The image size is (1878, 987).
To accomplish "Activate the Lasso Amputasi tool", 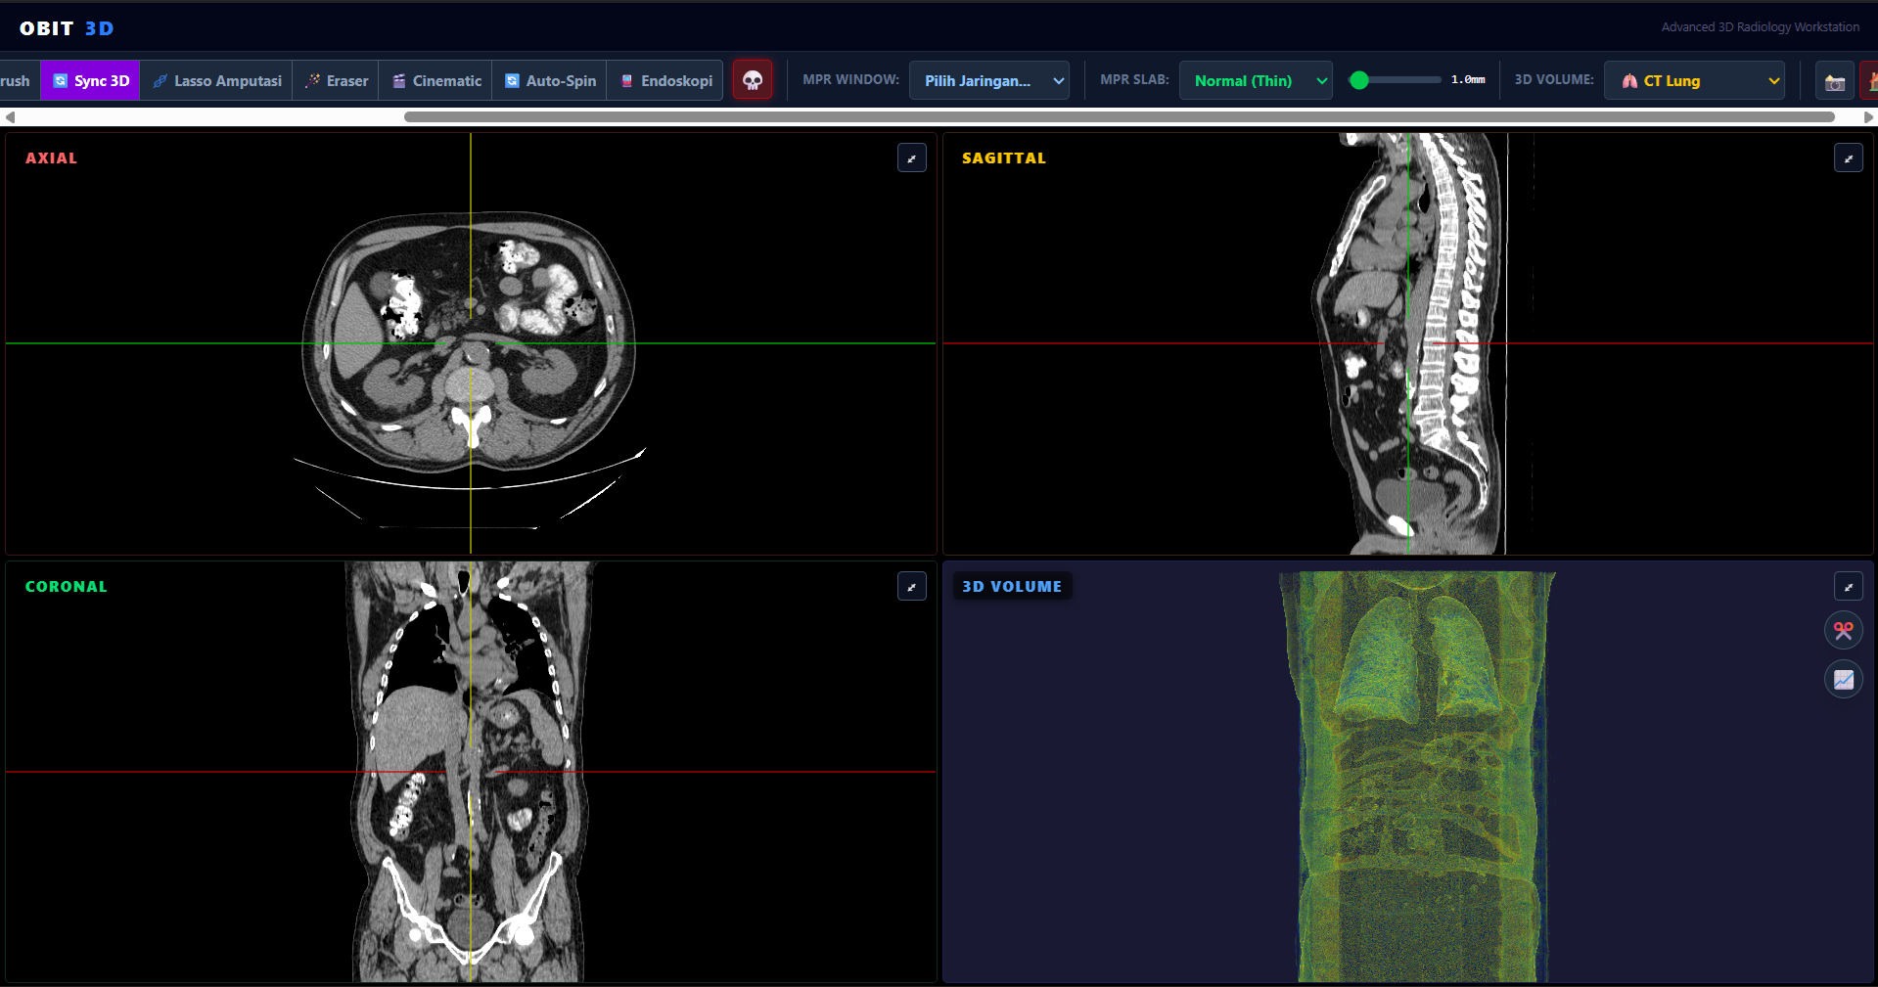I will tap(217, 80).
